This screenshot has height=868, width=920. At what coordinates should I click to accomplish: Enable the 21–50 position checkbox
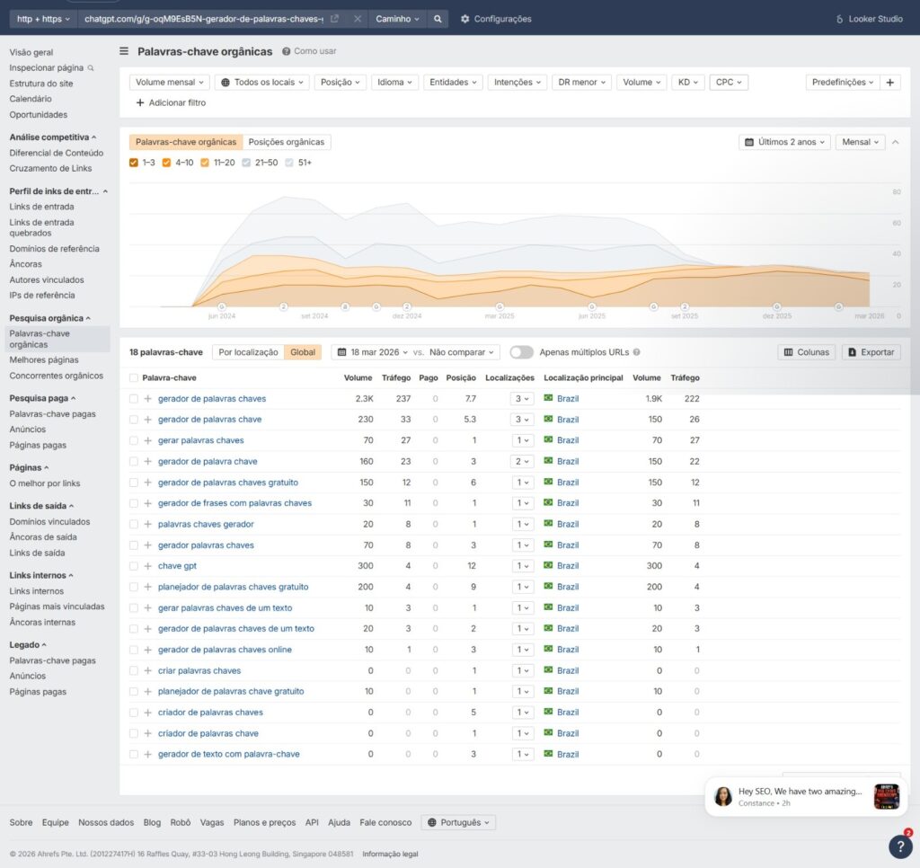click(x=248, y=163)
